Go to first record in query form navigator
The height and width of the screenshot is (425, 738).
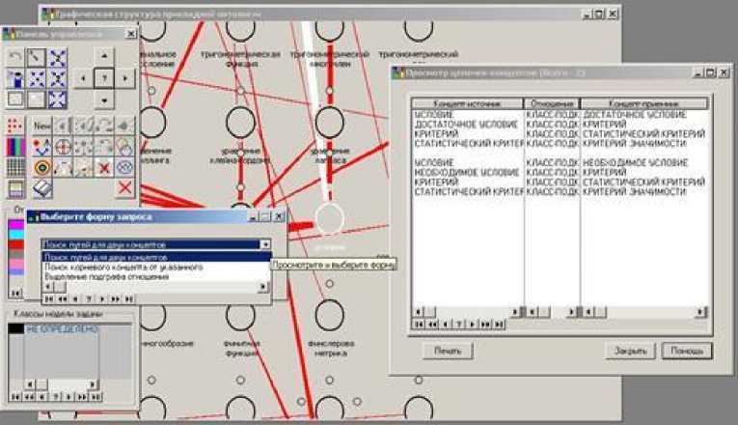(48, 298)
